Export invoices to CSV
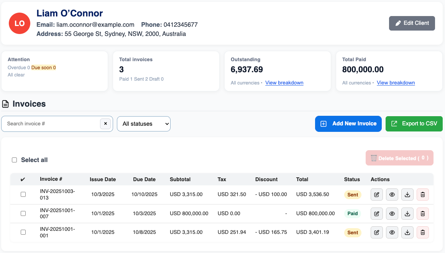Image resolution: width=445 pixels, height=253 pixels. (x=414, y=124)
